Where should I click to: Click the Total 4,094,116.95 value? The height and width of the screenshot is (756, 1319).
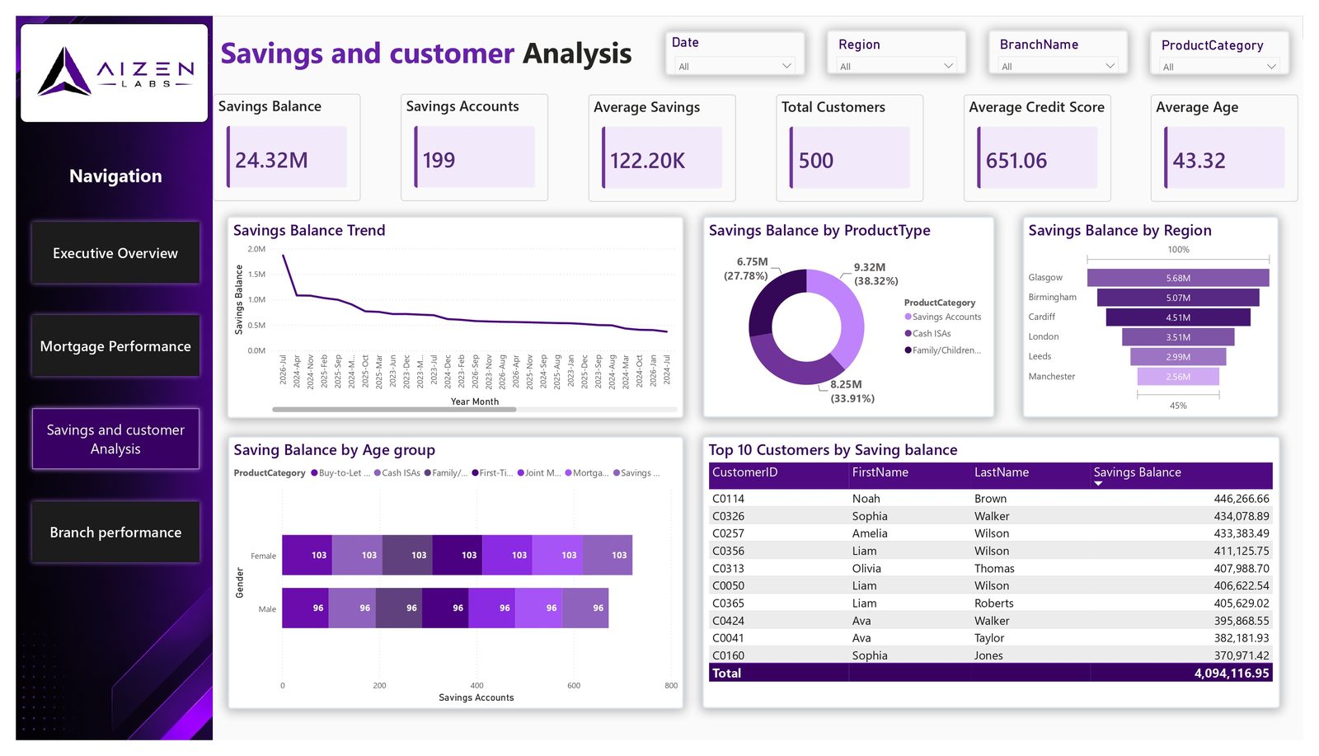pyautogui.click(x=1232, y=674)
